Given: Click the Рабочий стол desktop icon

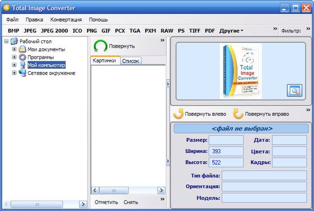Looking at the screenshot, I should tap(14, 41).
